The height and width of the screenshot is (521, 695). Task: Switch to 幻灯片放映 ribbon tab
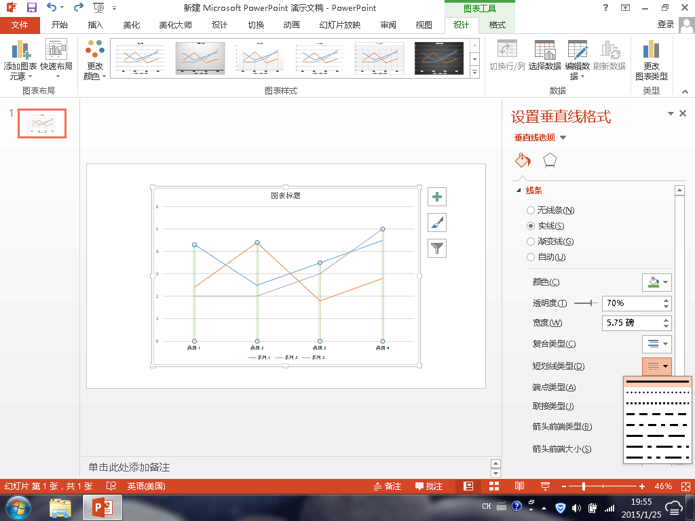pyautogui.click(x=340, y=25)
